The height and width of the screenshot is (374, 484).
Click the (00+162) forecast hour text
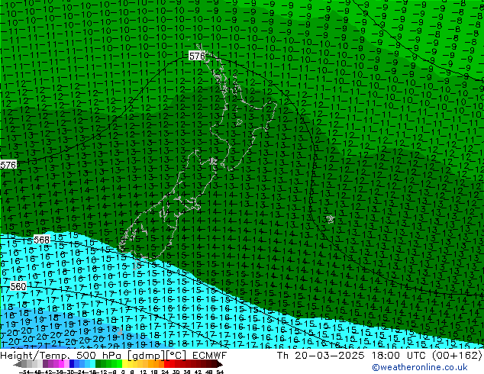(x=457, y=356)
